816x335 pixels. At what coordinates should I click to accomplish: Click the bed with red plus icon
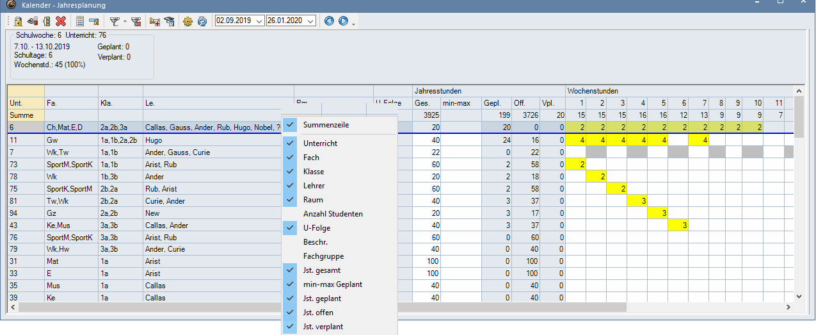[x=155, y=21]
